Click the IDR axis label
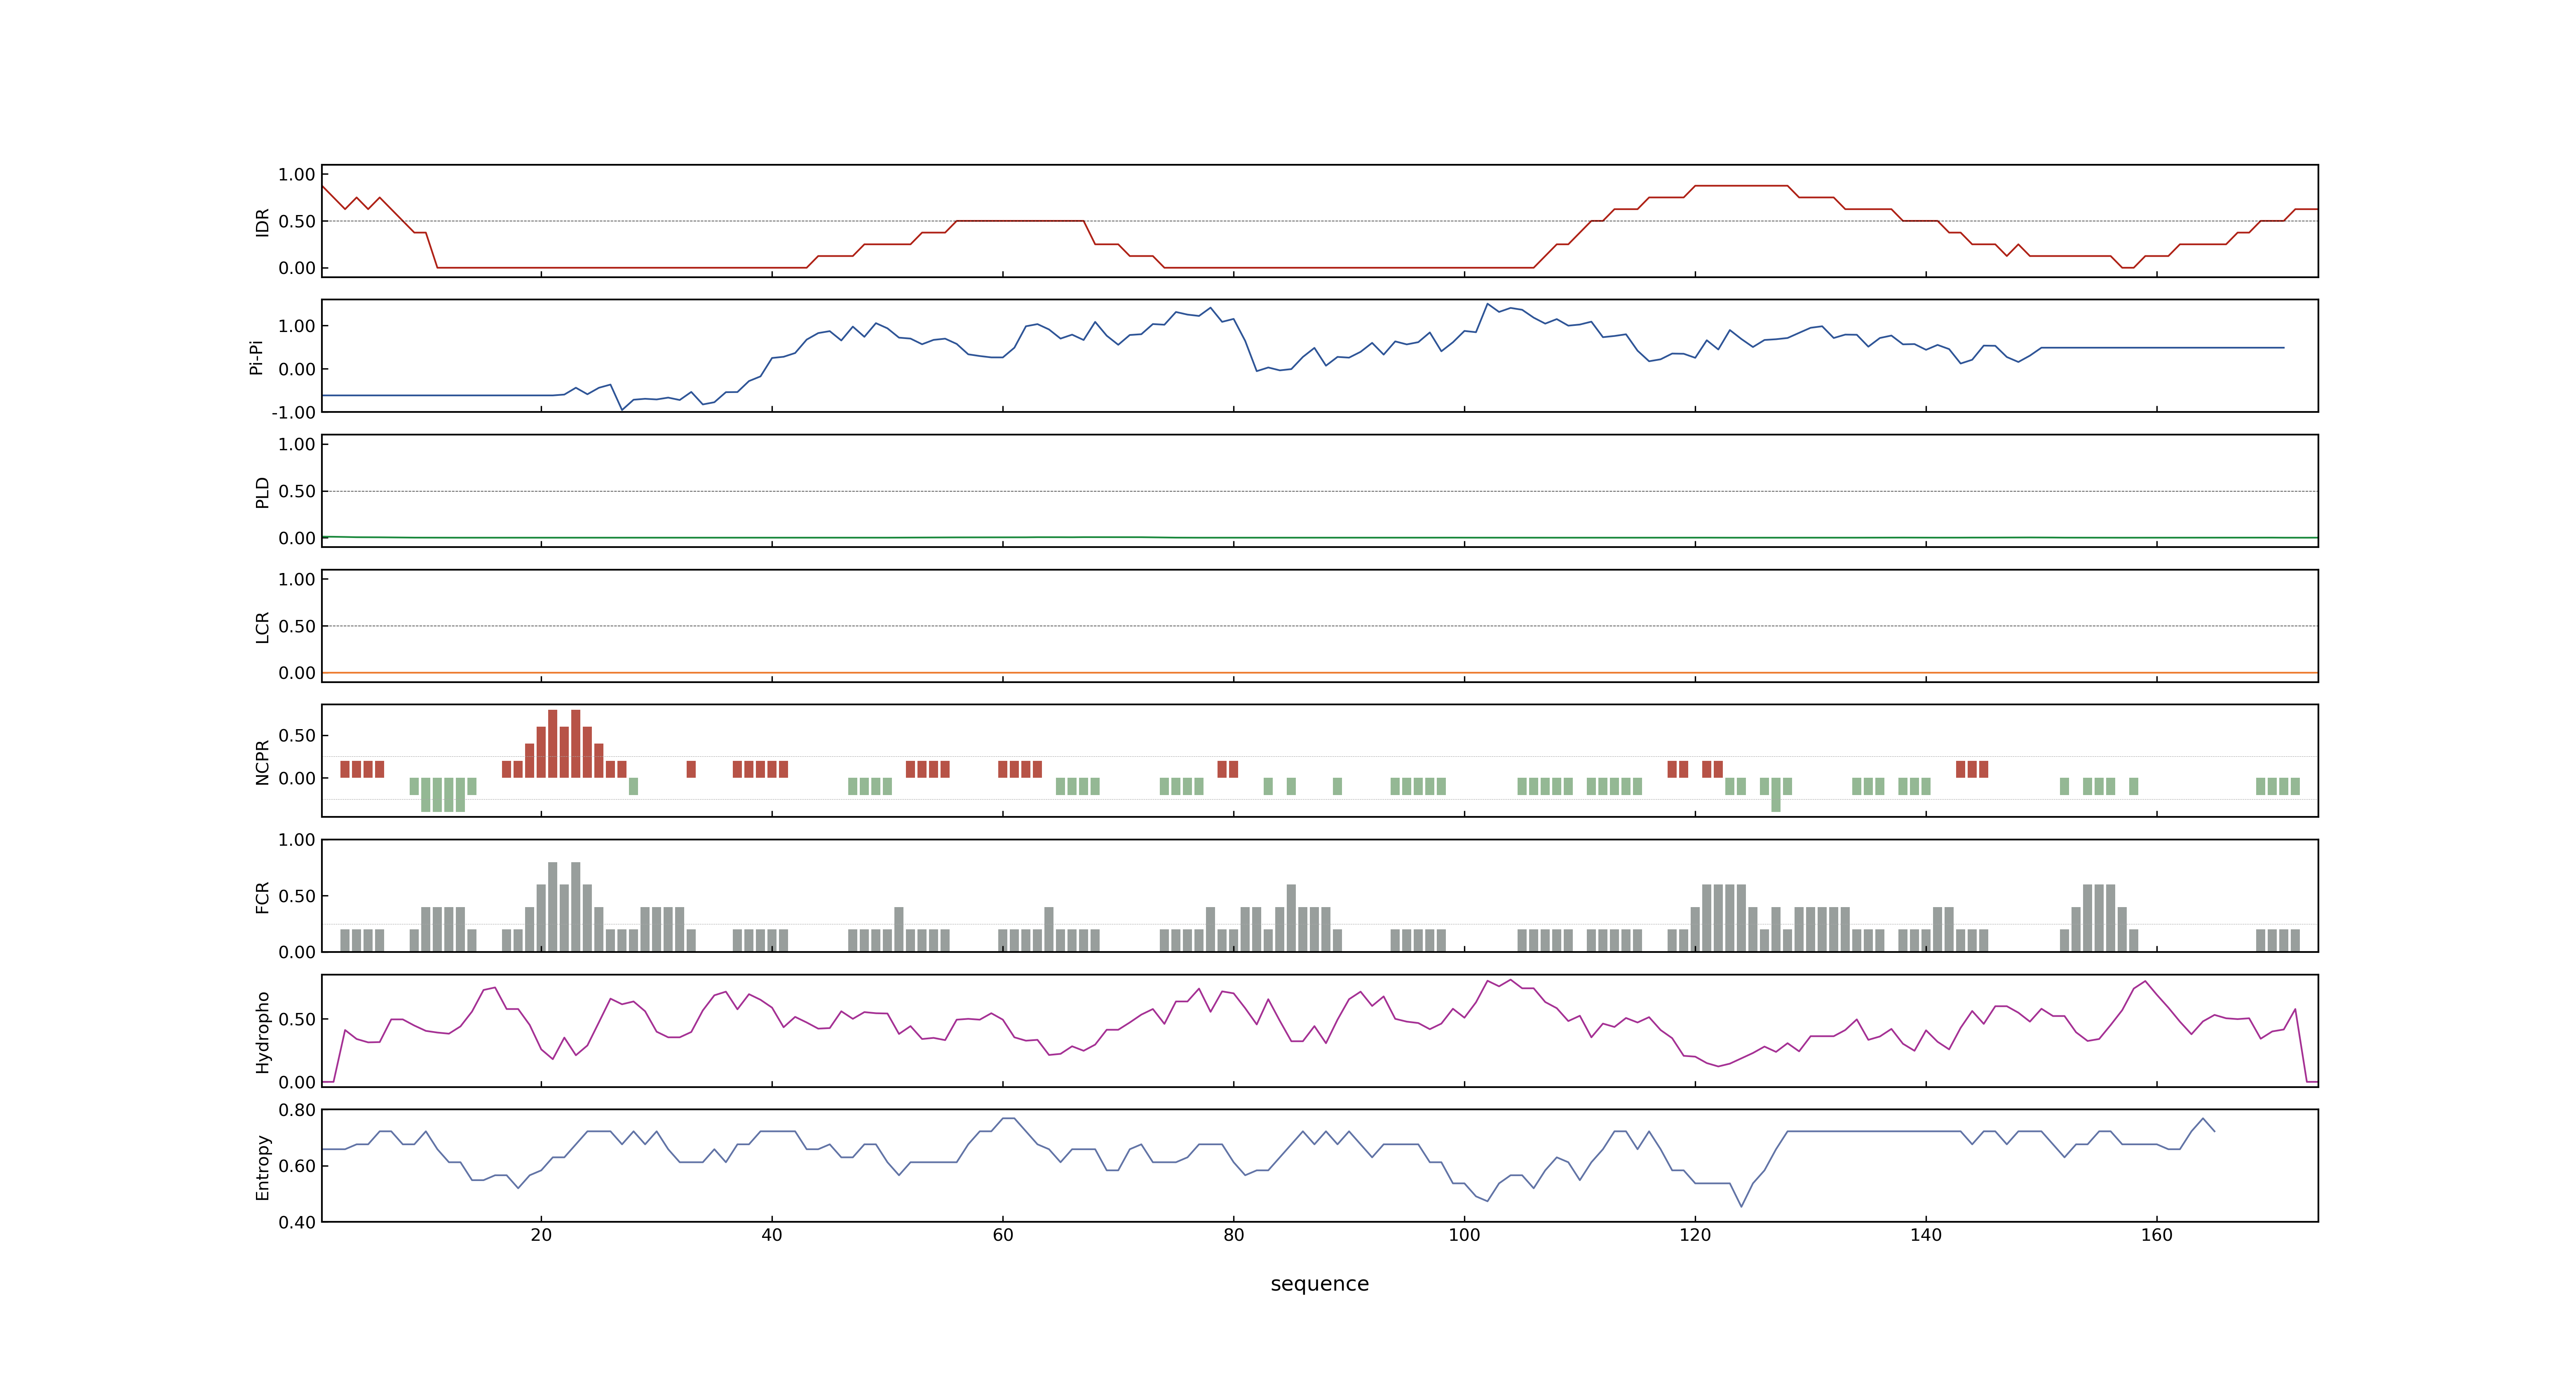2576x1373 pixels. (x=262, y=222)
